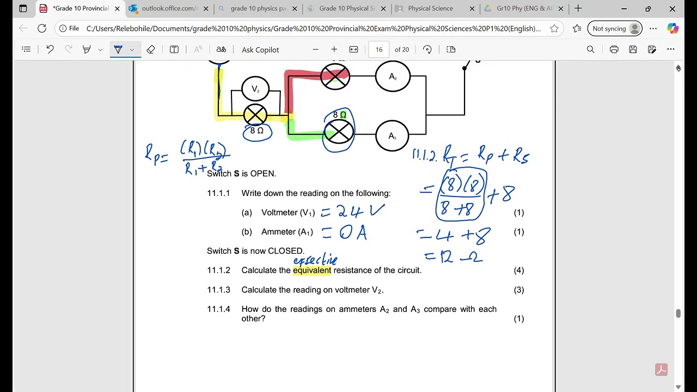Close the Grade 10 Provincial tab
The image size is (697, 392).
[x=117, y=9]
